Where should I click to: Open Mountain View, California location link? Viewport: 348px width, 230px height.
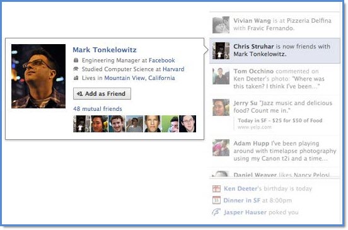pyautogui.click(x=139, y=78)
